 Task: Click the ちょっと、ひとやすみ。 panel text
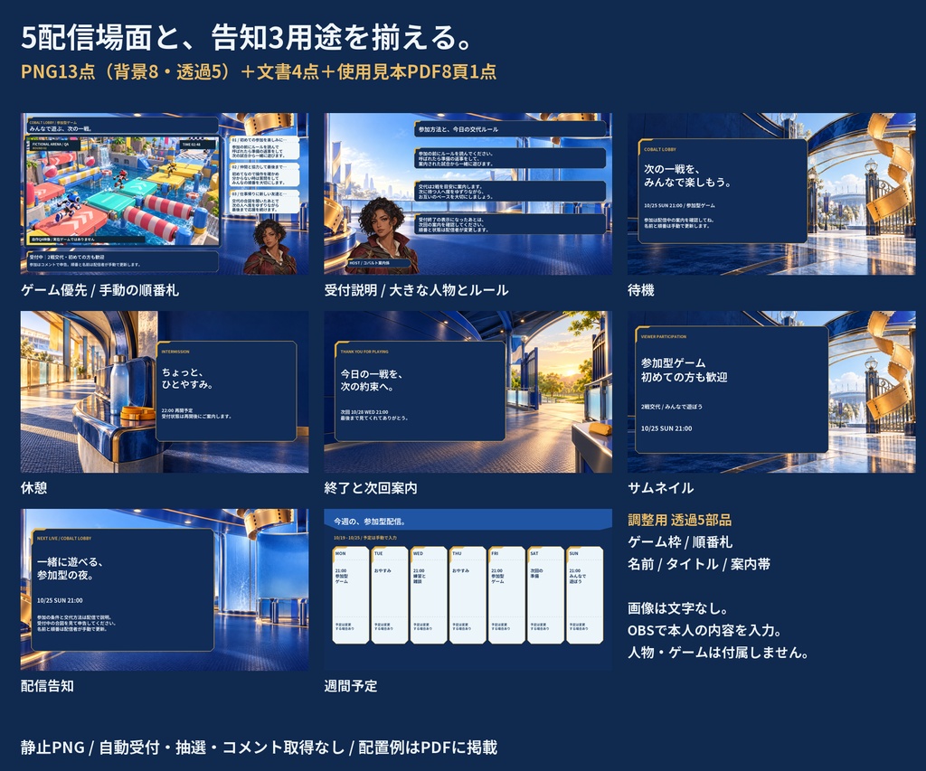pyautogui.click(x=188, y=379)
